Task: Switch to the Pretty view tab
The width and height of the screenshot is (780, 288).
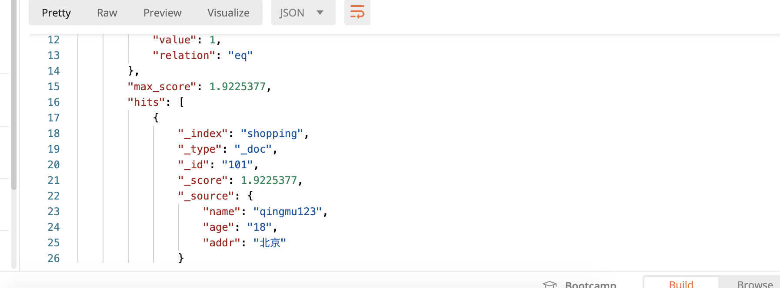Action: [x=56, y=13]
